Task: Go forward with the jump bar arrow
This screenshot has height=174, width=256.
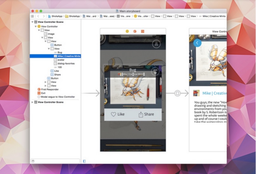Action: (x=44, y=16)
